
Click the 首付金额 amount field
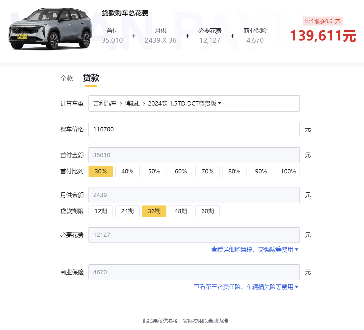194,155
